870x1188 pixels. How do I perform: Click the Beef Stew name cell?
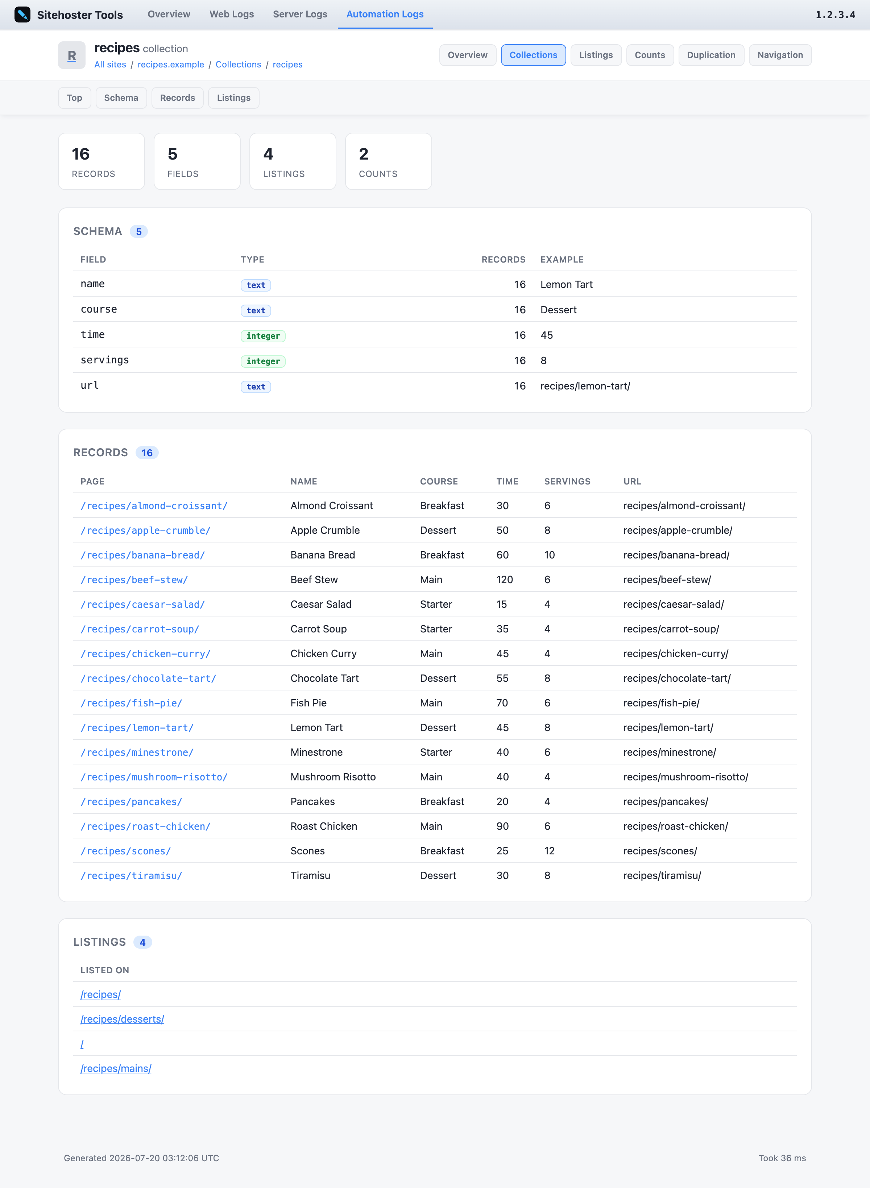pyautogui.click(x=314, y=579)
